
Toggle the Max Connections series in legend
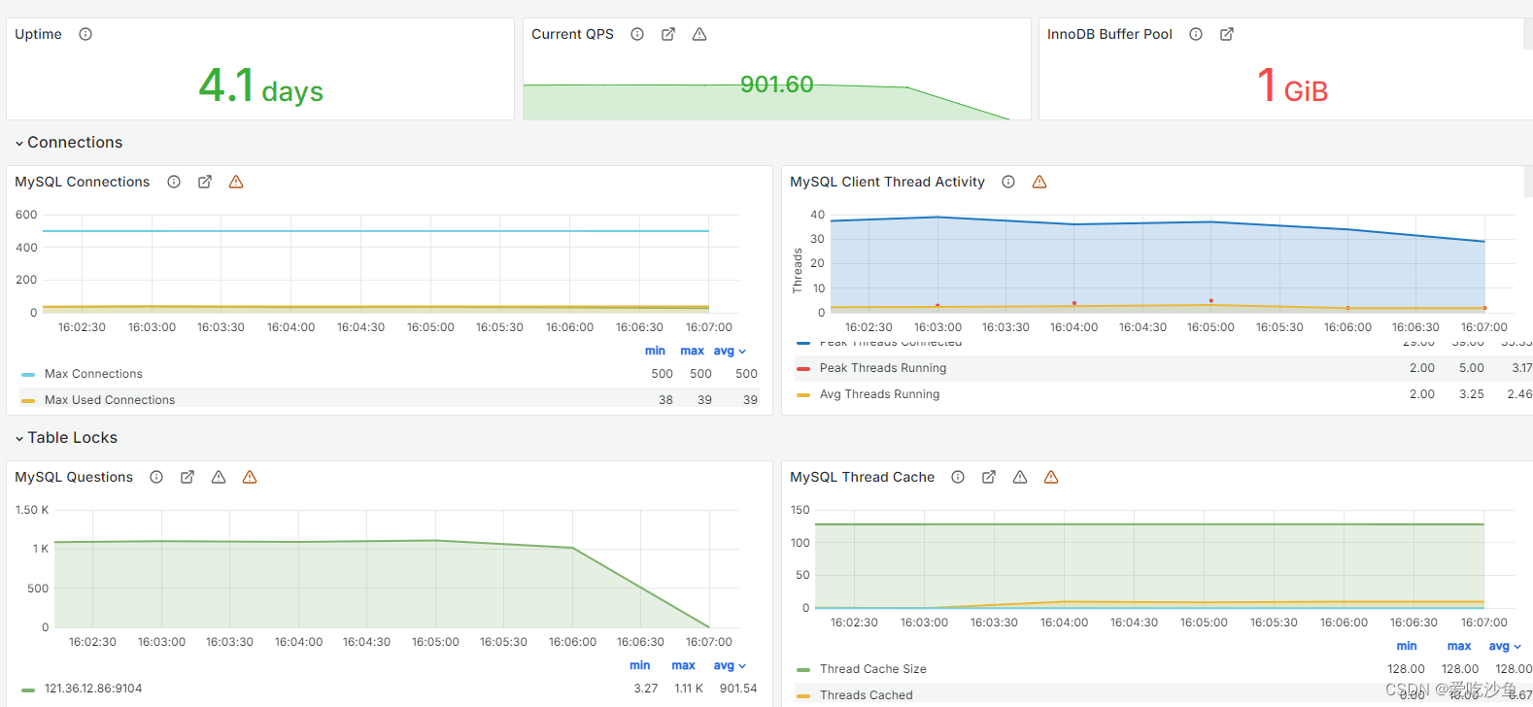(93, 374)
